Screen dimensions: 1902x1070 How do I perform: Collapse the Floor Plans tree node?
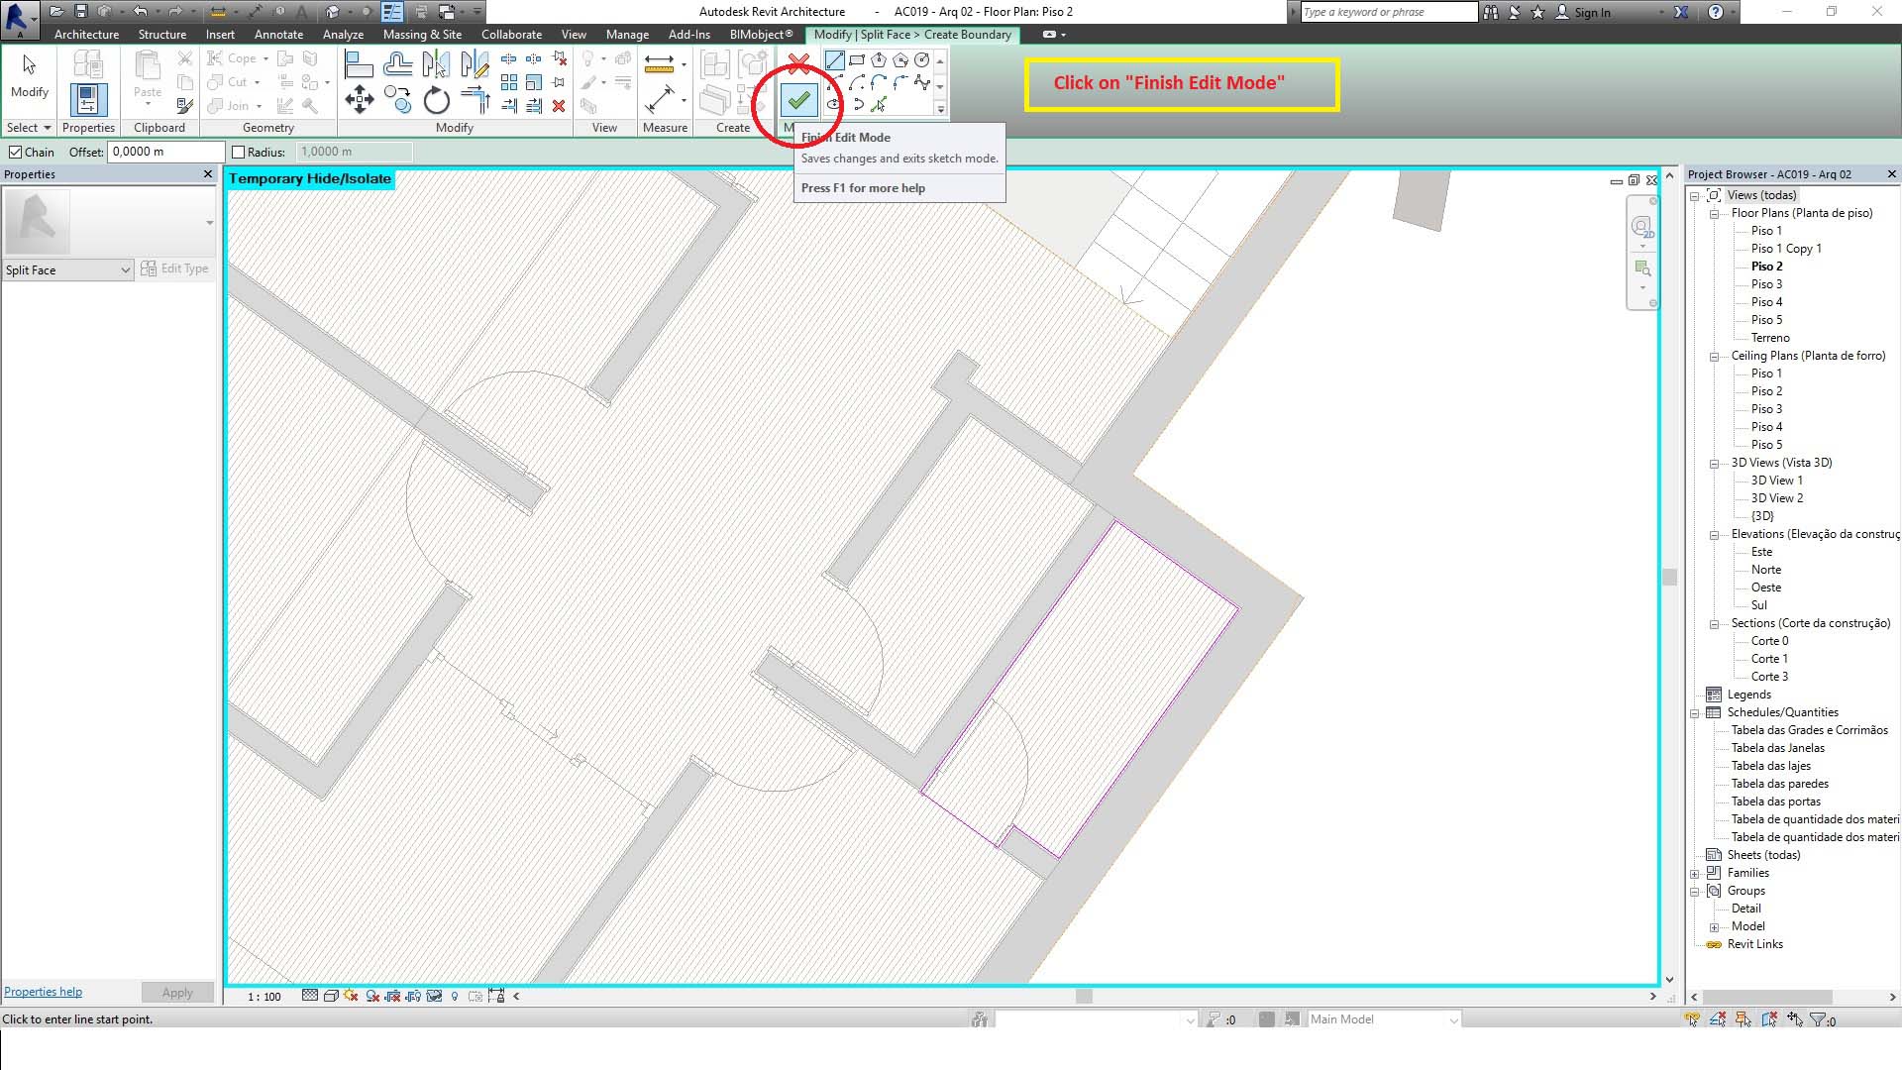pos(1715,213)
